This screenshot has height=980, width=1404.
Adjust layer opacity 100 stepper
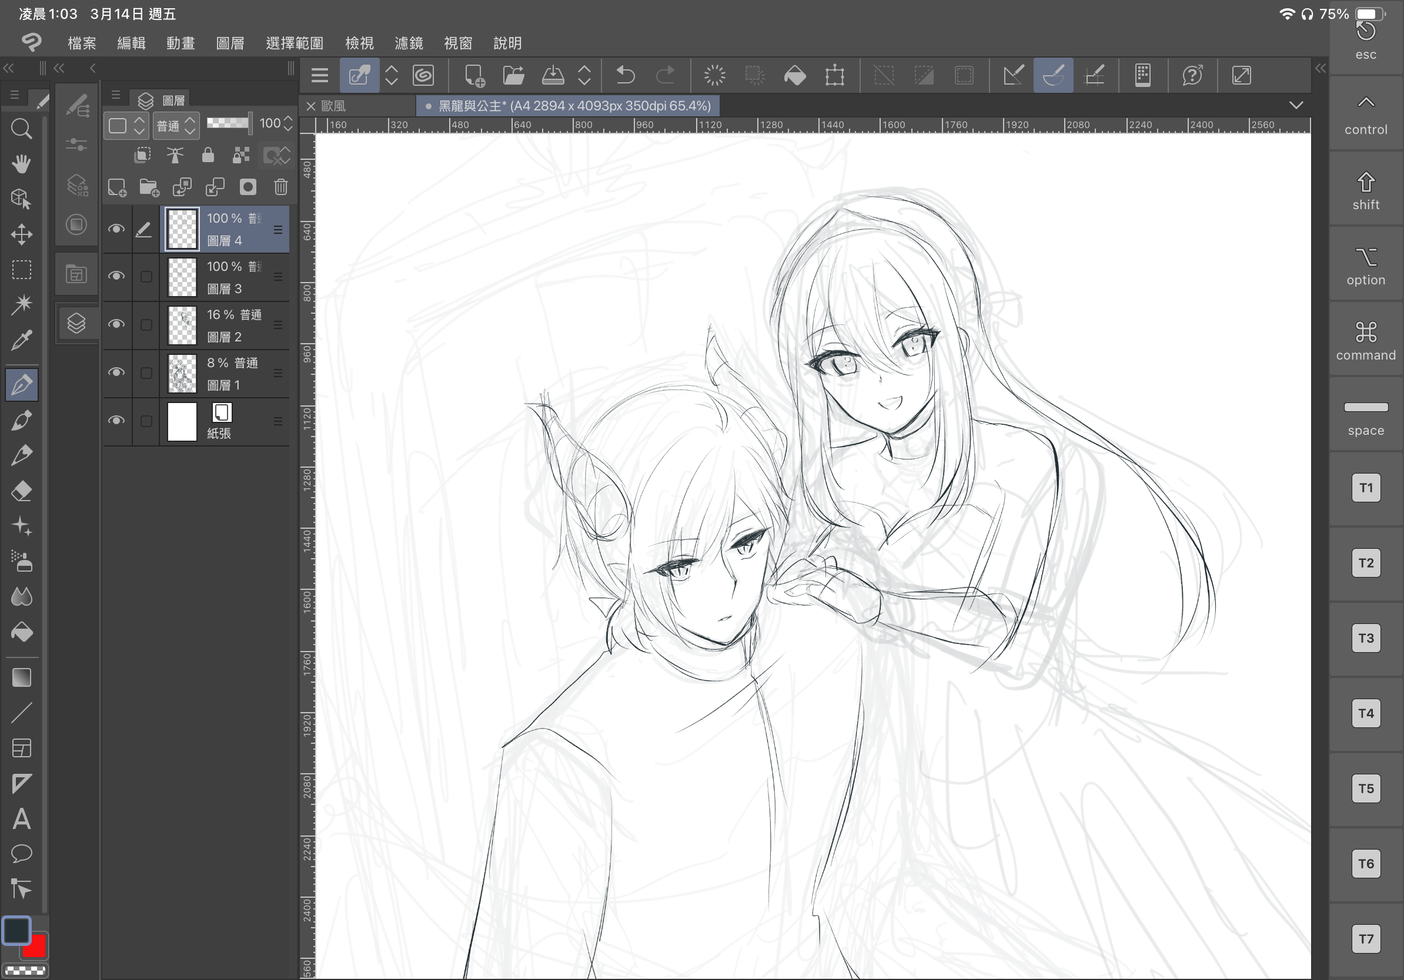tap(288, 124)
